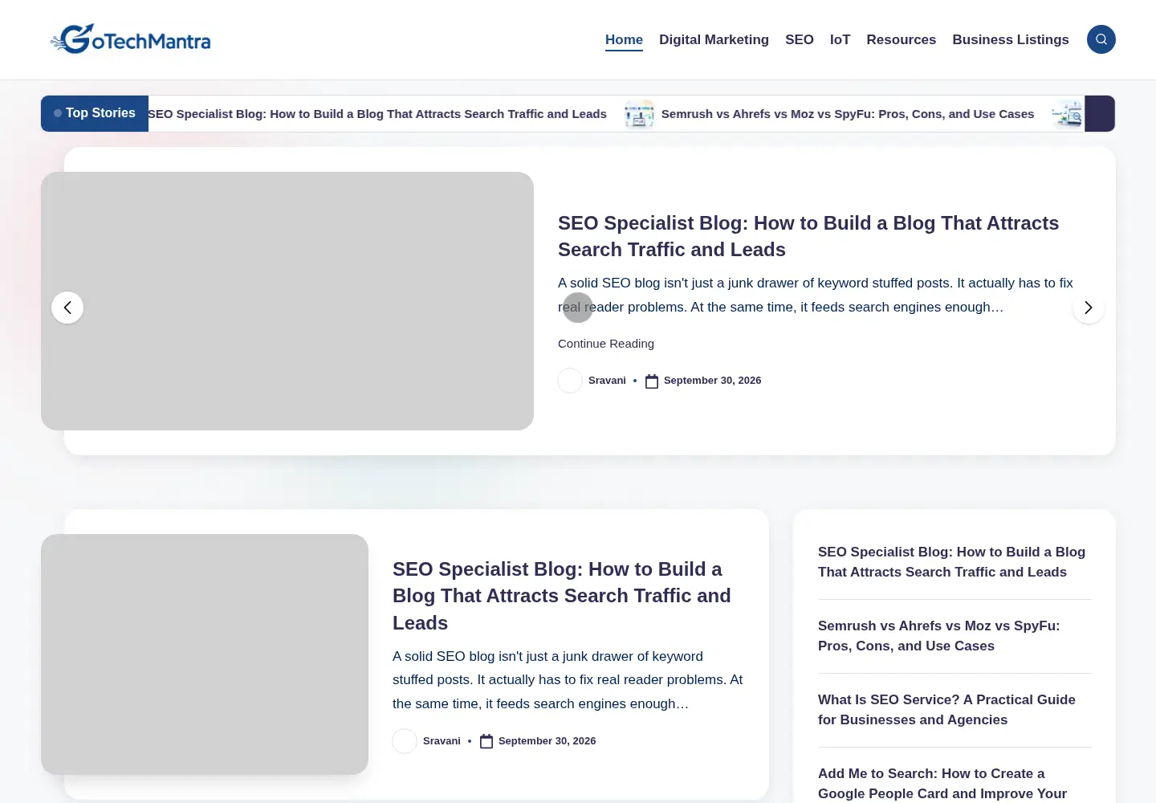Click Sravani's avatar in the featured slider
Viewport: 1156px width, 803px height.
[x=570, y=381]
